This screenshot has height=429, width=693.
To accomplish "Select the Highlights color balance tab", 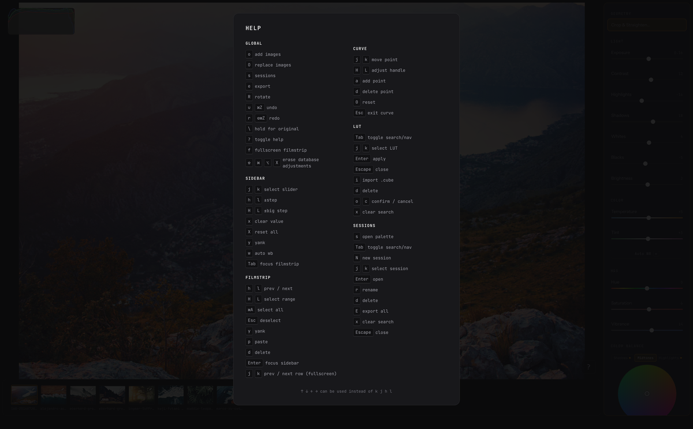I will pyautogui.click(x=670, y=357).
